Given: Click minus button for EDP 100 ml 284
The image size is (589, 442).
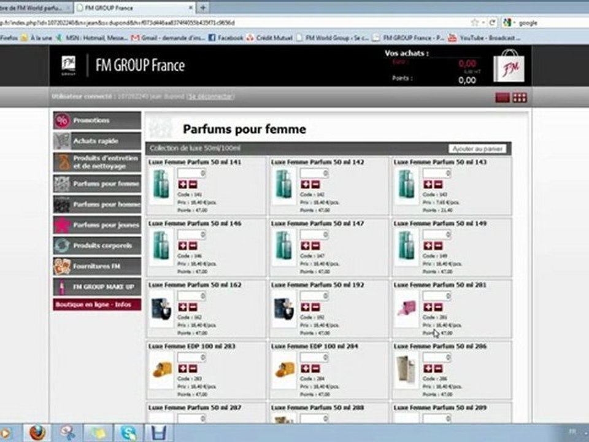Looking at the screenshot, I should (x=316, y=369).
